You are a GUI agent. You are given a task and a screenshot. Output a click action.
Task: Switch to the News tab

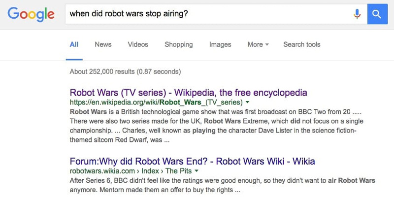103,44
